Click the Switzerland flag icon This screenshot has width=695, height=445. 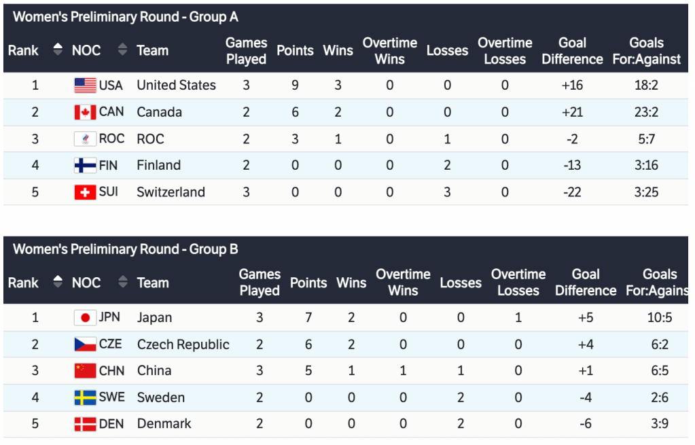(x=85, y=192)
